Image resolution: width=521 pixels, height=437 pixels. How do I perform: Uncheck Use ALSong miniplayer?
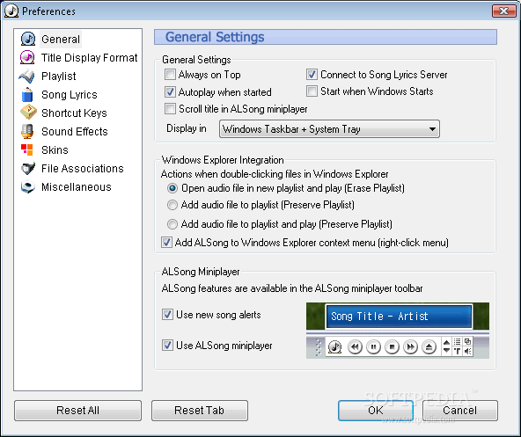[x=167, y=346]
